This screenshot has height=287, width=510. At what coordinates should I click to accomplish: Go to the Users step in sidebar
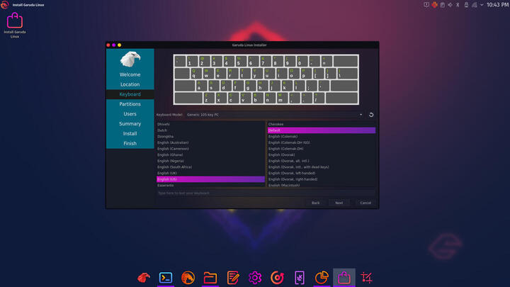(130, 114)
